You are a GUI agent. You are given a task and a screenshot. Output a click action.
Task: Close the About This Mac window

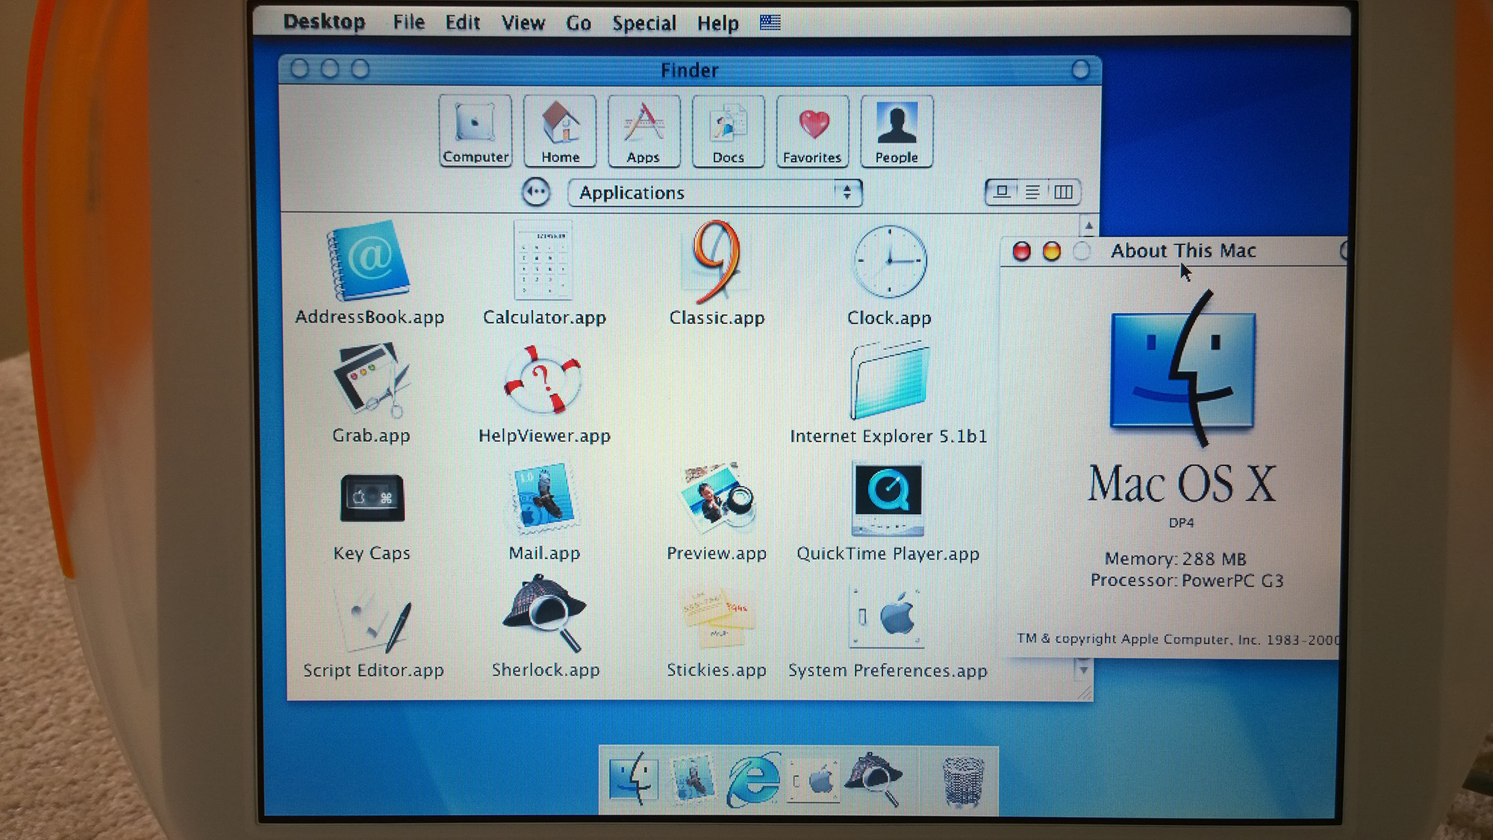(x=1021, y=251)
